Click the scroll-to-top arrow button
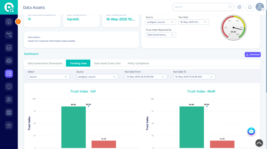267x149 pixels. 259,143
